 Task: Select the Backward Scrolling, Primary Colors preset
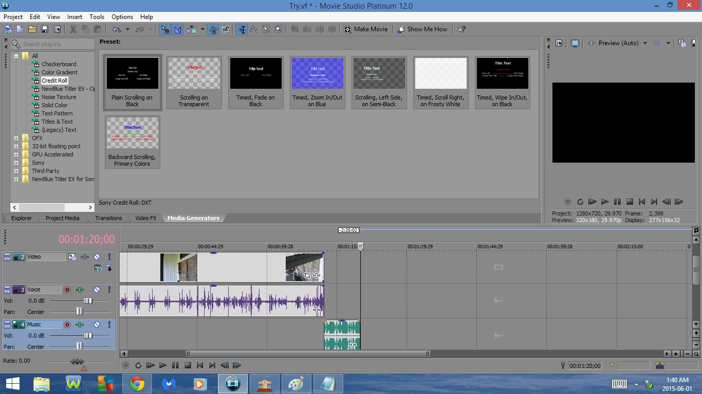click(x=132, y=142)
